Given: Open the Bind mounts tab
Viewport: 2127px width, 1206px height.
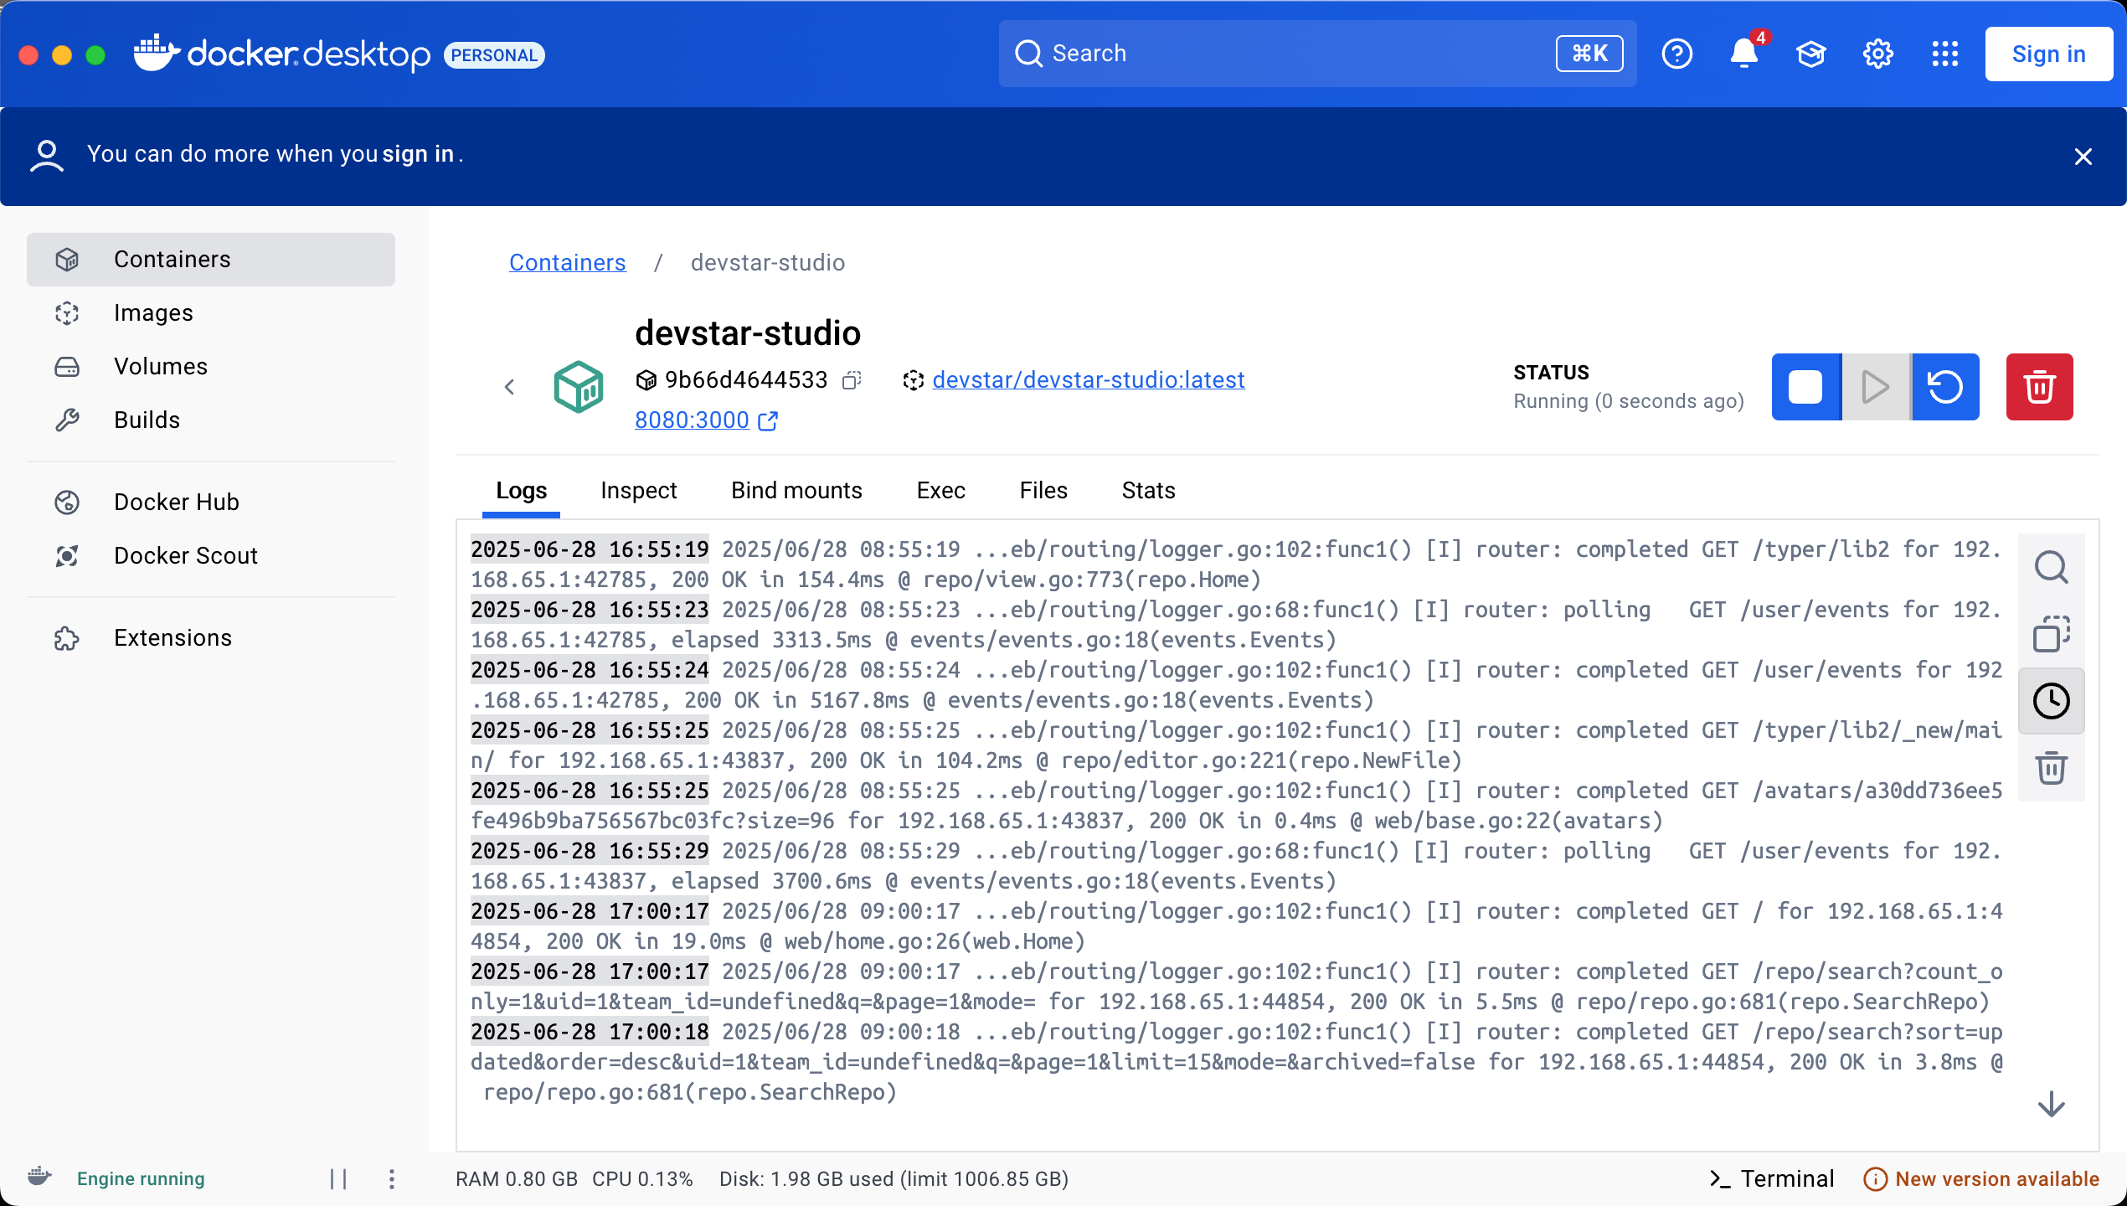Looking at the screenshot, I should pyautogui.click(x=796, y=490).
